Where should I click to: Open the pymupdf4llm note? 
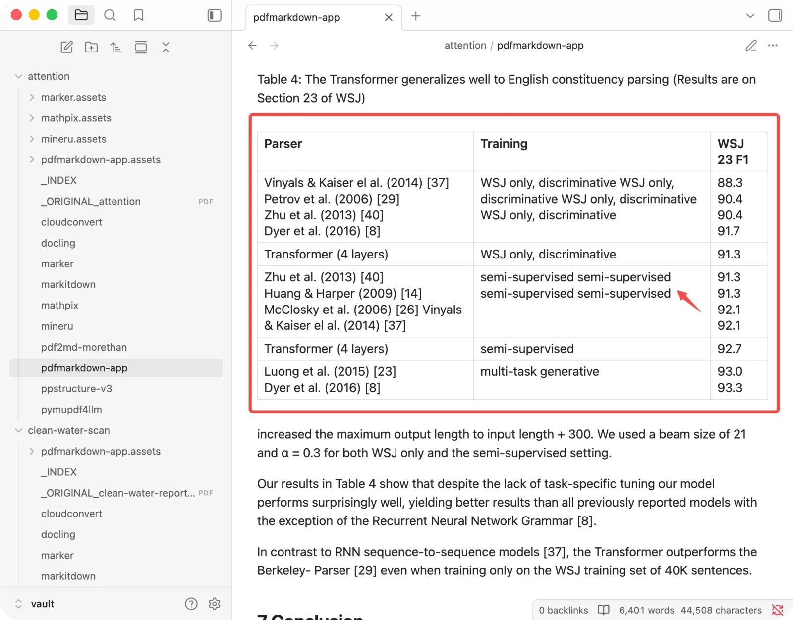pyautogui.click(x=116, y=409)
